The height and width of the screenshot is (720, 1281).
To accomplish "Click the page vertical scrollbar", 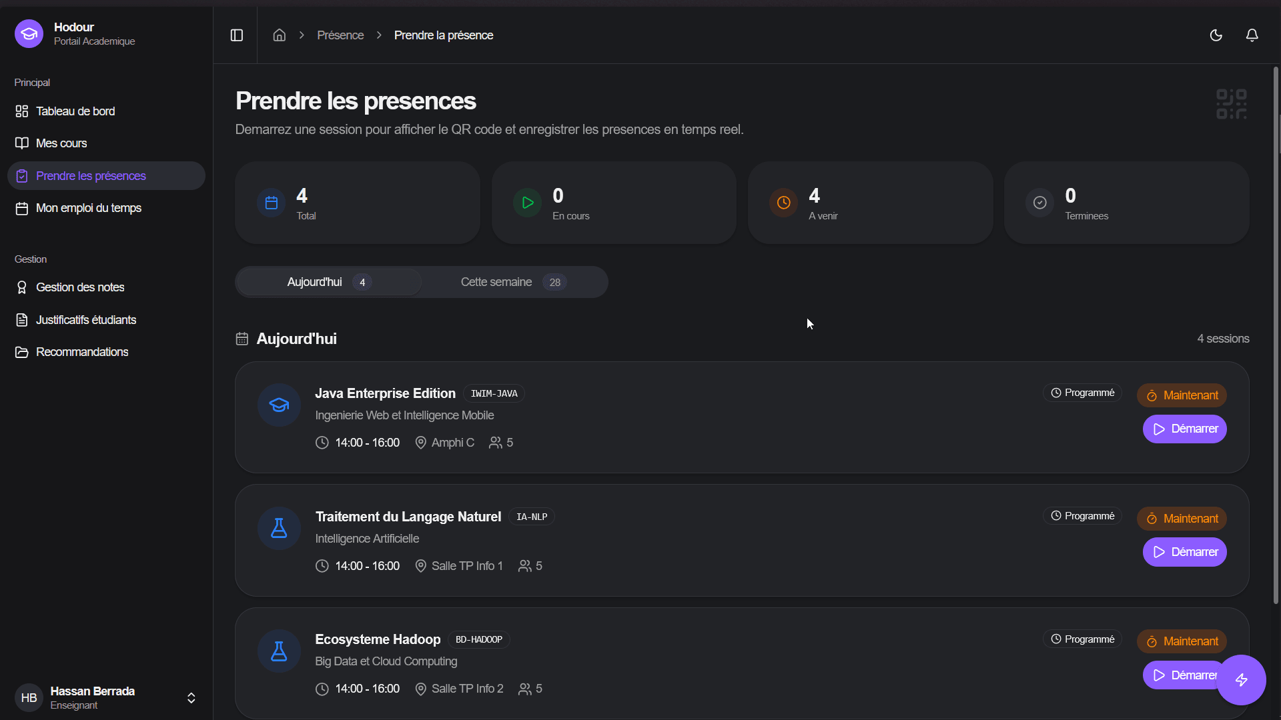I will pos(1276,333).
